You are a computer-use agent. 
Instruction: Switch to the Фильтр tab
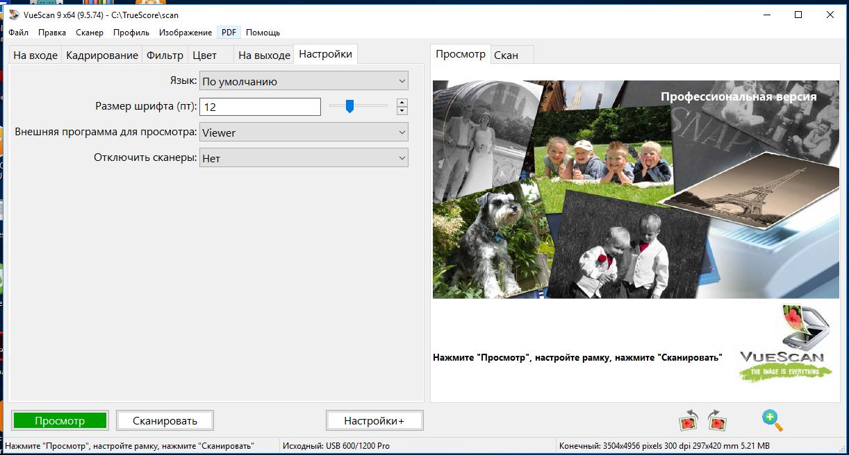pyautogui.click(x=165, y=55)
